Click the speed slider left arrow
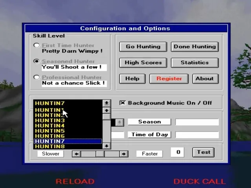This screenshot has width=251, height=188. [76, 154]
